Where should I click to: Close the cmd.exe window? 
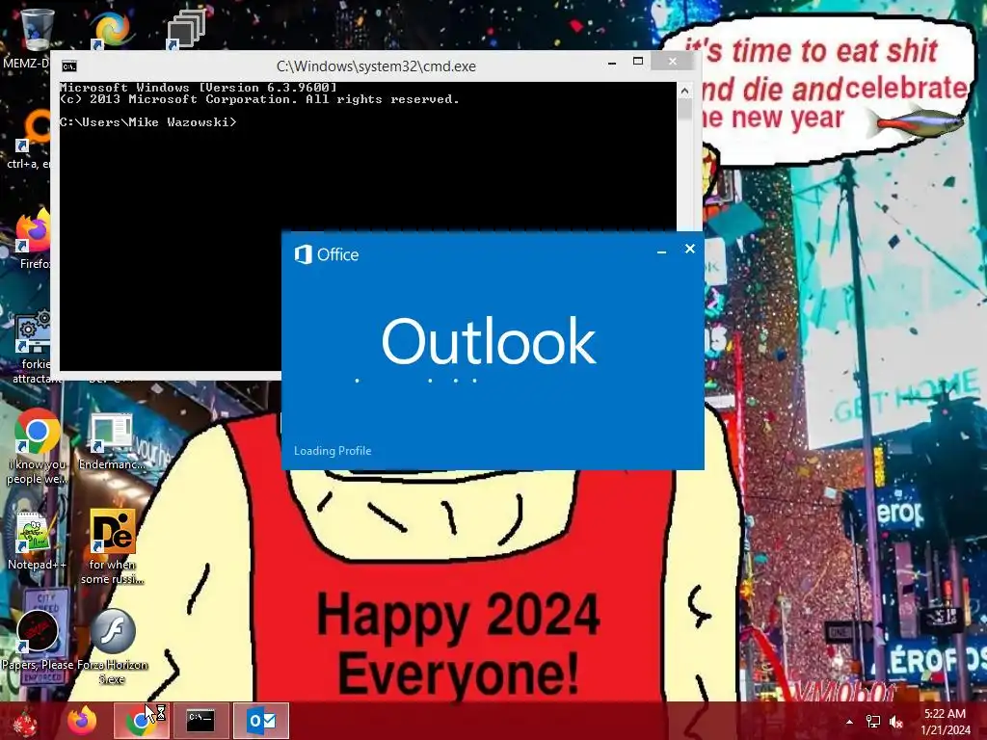click(x=673, y=61)
